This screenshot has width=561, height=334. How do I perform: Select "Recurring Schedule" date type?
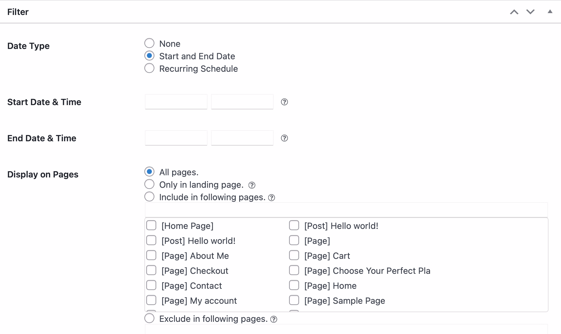tap(149, 68)
